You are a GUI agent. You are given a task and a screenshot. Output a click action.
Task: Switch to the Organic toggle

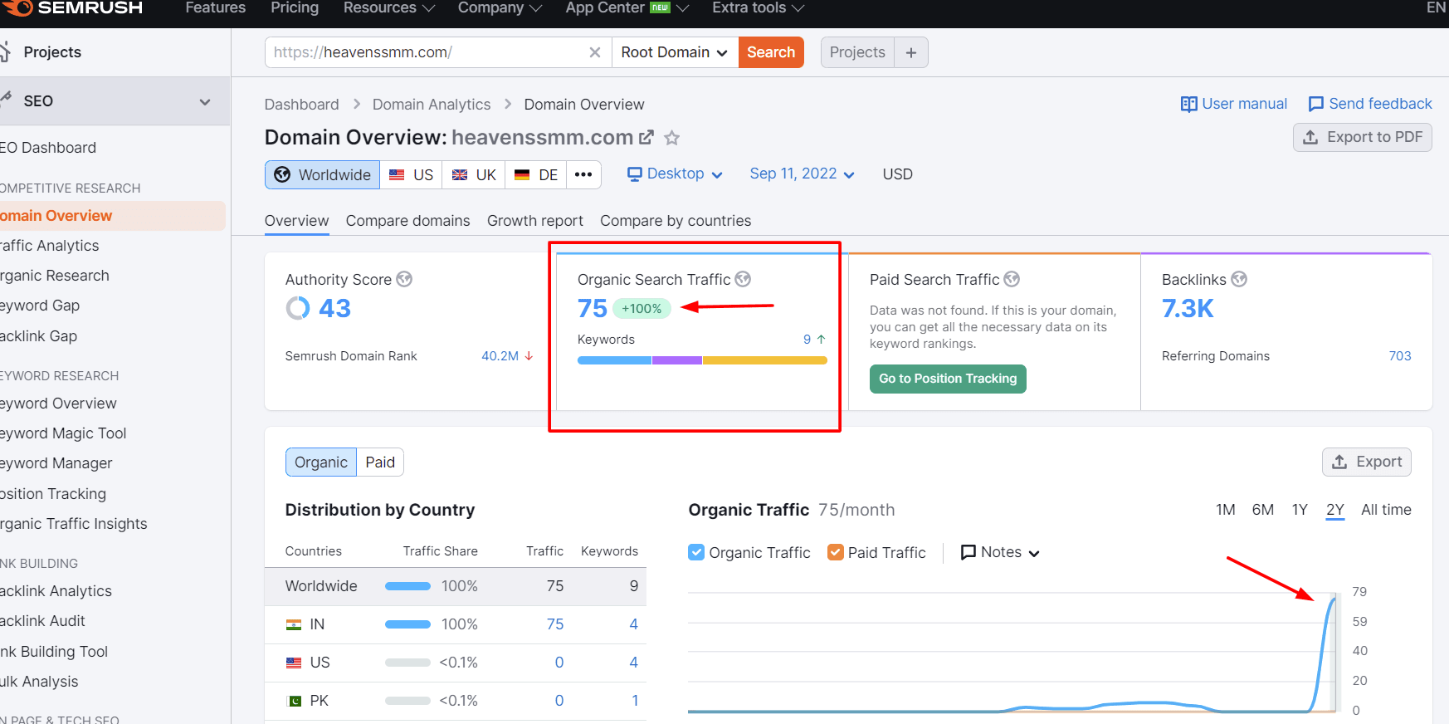tap(321, 462)
